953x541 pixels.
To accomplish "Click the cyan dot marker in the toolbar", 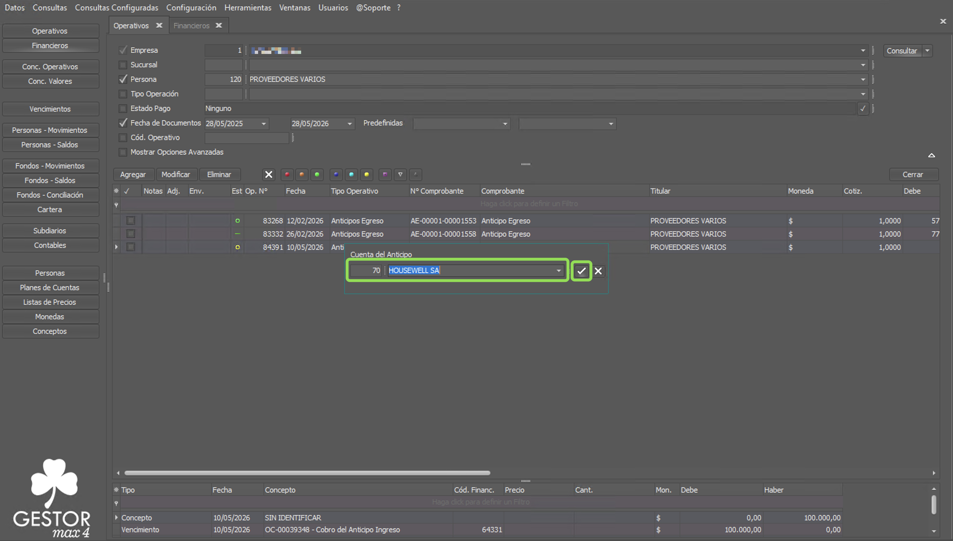I will pos(351,174).
